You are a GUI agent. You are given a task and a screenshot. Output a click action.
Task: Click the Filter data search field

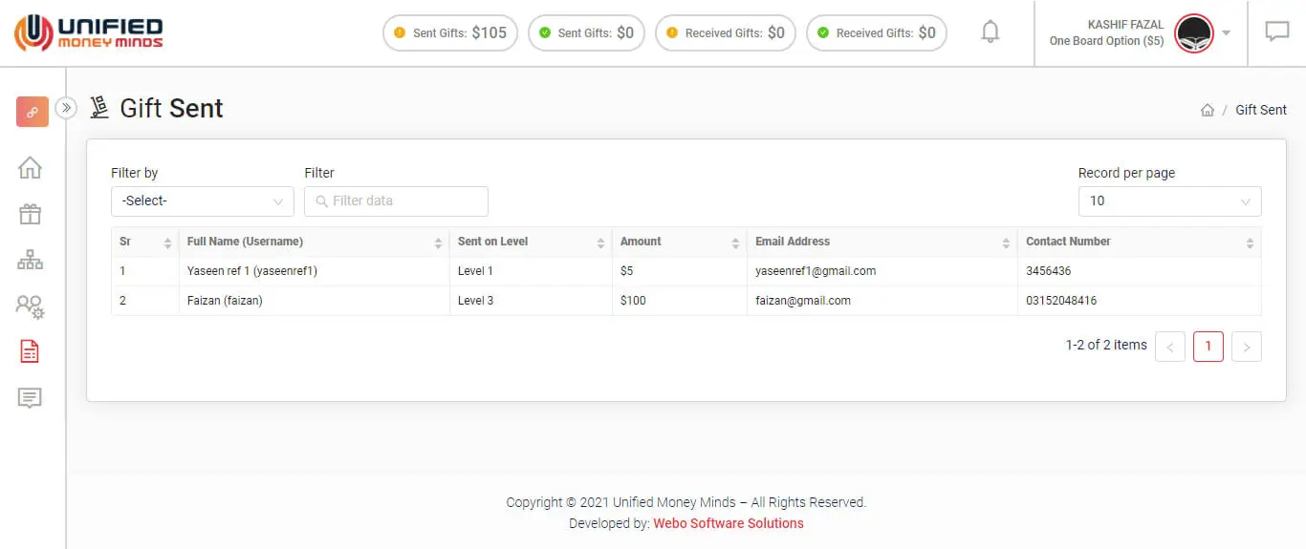point(396,201)
